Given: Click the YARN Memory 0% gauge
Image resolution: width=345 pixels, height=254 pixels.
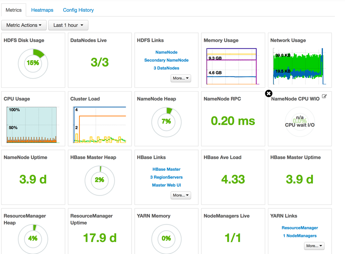Looking at the screenshot, I should point(166,239).
